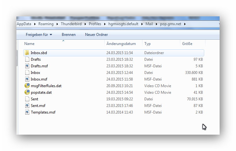The width and height of the screenshot is (236, 151).
Task: Select the Sent.msf file name
Action: coord(38,106)
